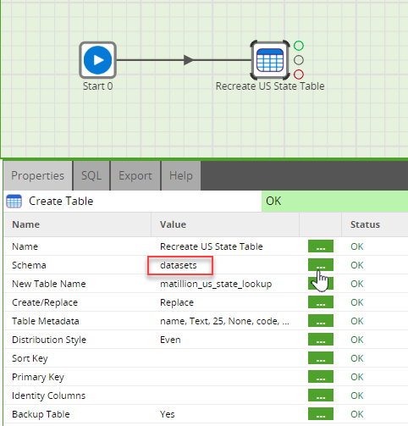Click the 'Yes' Backup Table value
Viewport: 408px width, 426px height.
click(168, 414)
